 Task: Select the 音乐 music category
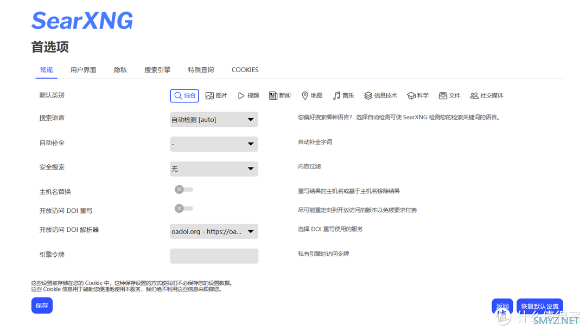(x=343, y=95)
